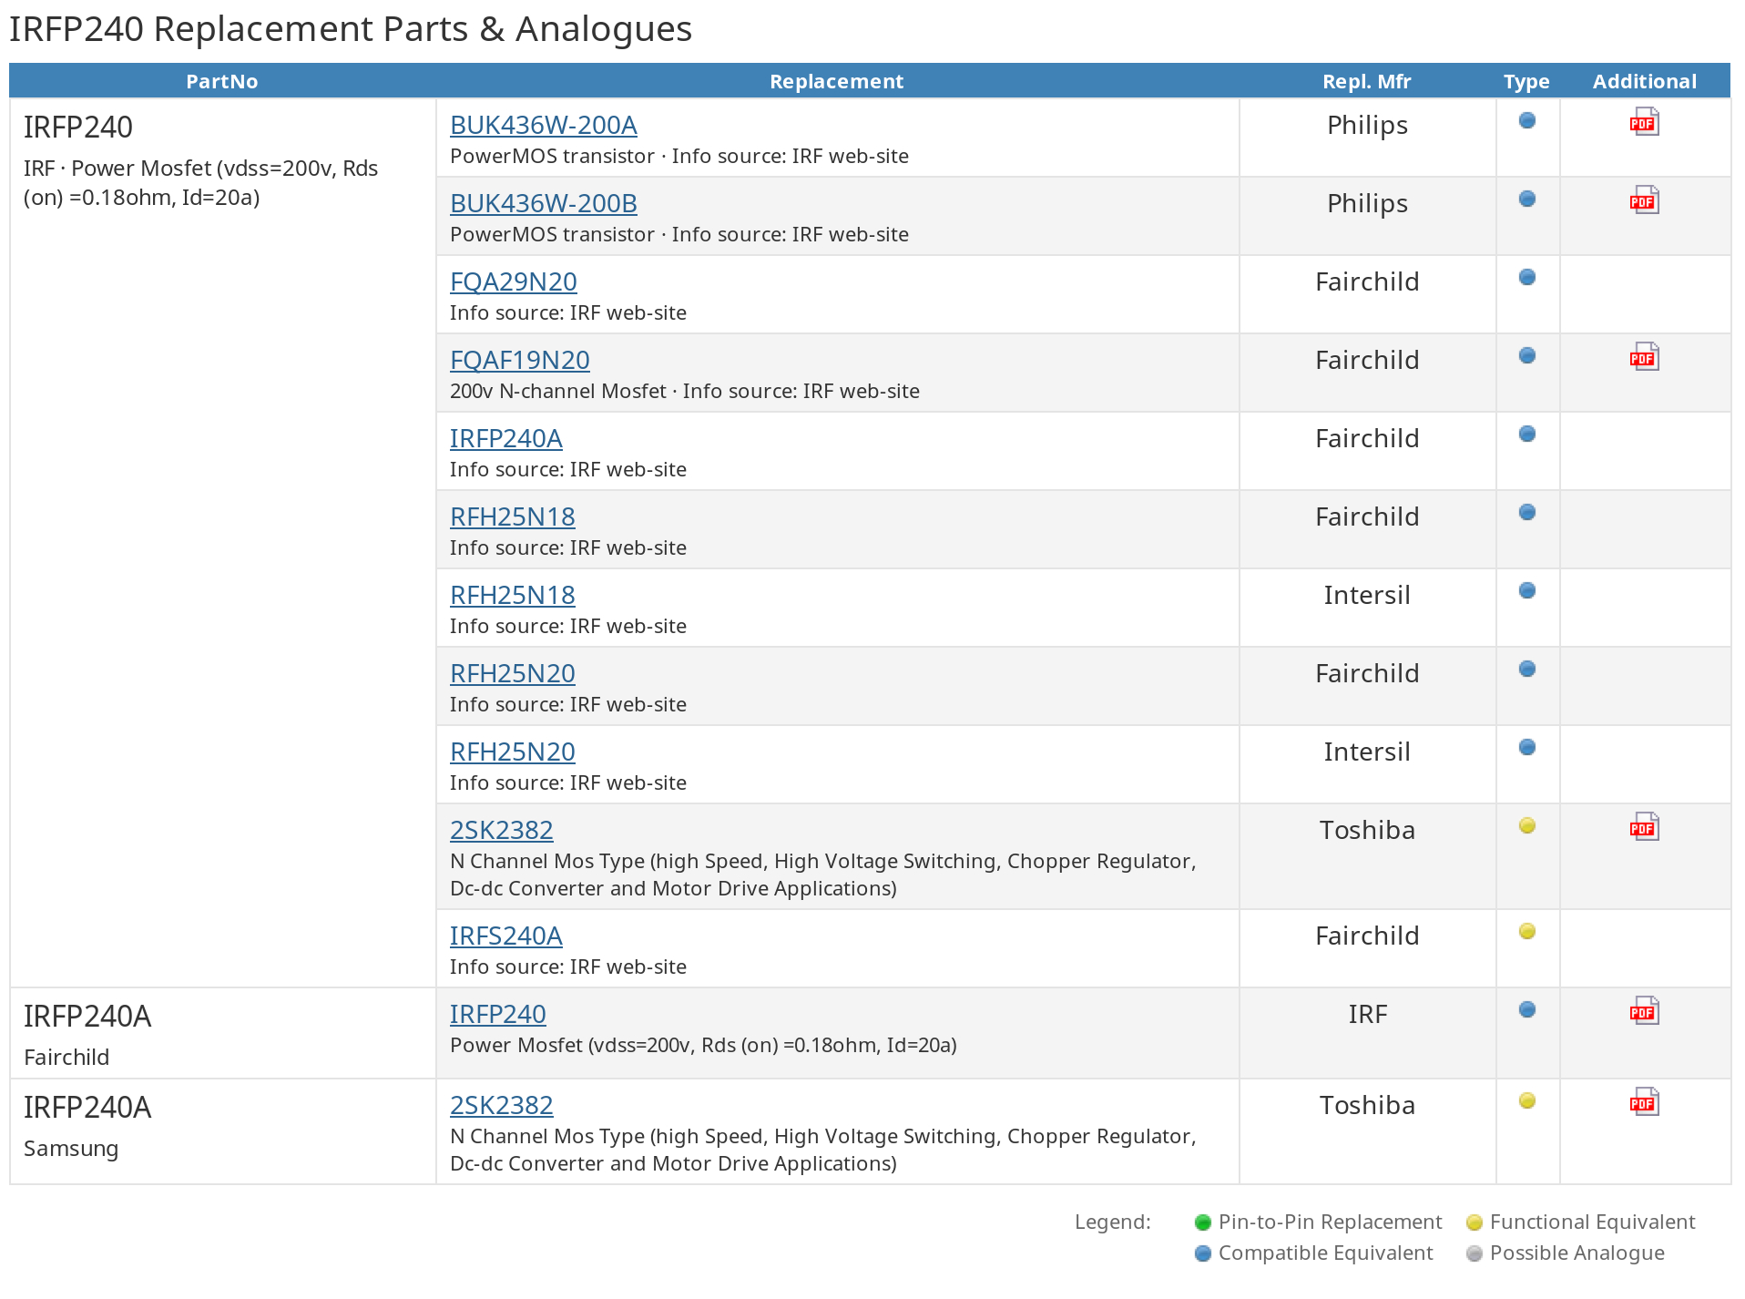Click the blue type dot for Intersil RFH25N18
This screenshot has height=1299, width=1745.
1527,590
